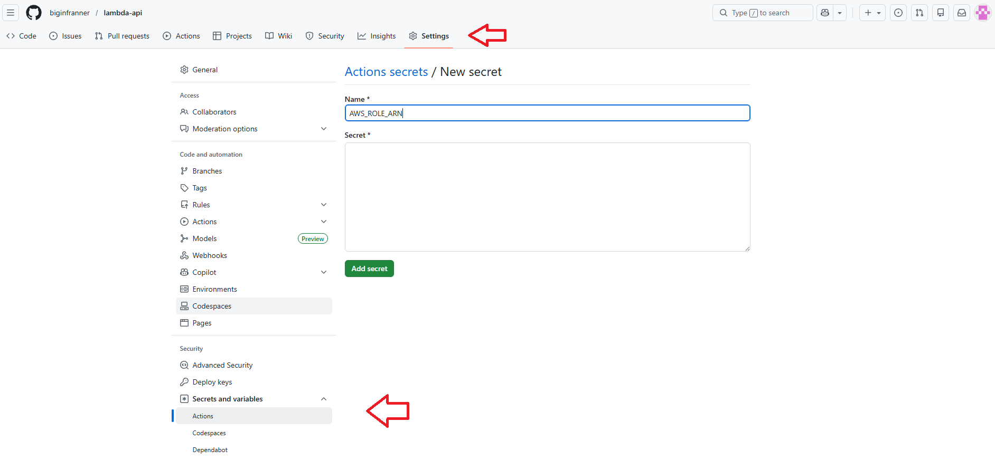The image size is (995, 460).
Task: Open Tags settings
Action: click(x=254, y=188)
